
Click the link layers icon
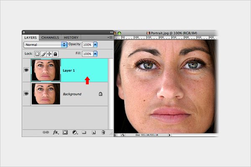click(46, 132)
